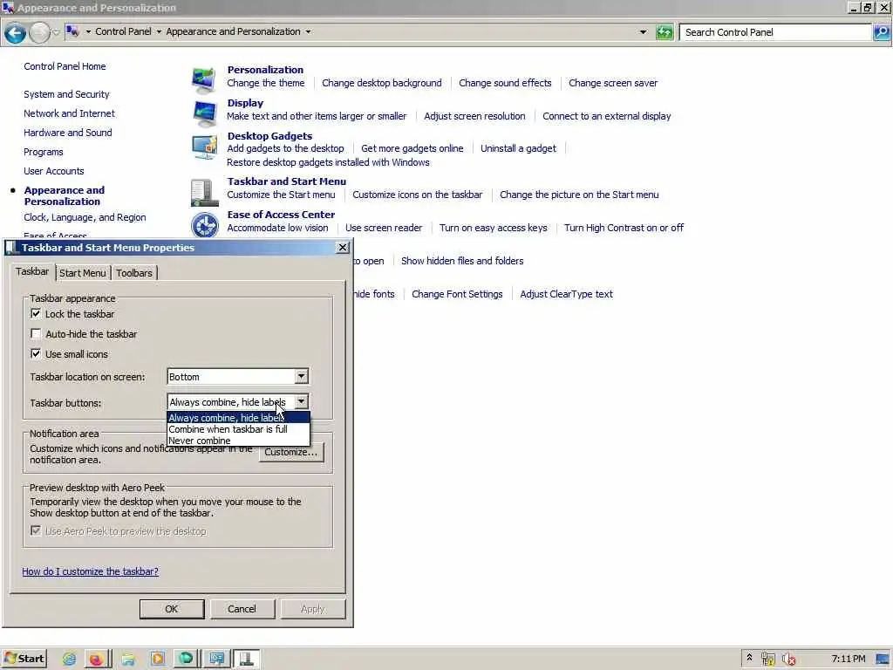Switch to the Toolbars tab

[134, 273]
